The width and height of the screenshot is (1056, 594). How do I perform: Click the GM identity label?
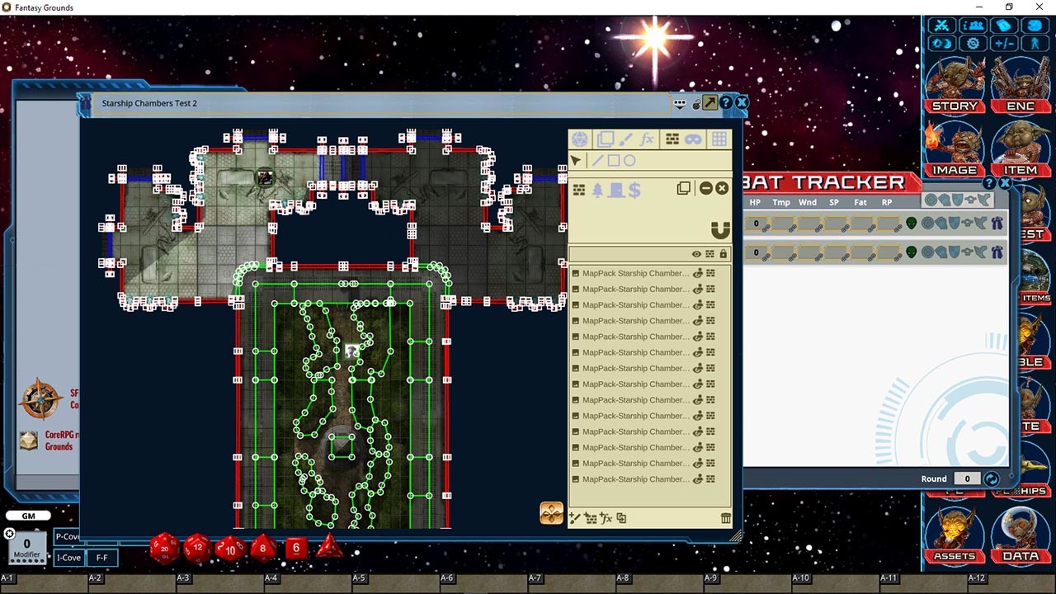tap(29, 516)
